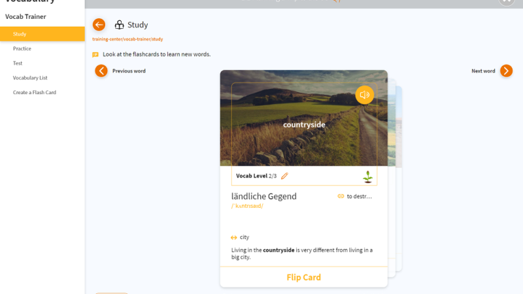Click the 'Vocab Level 2/3' label

pyautogui.click(x=256, y=176)
